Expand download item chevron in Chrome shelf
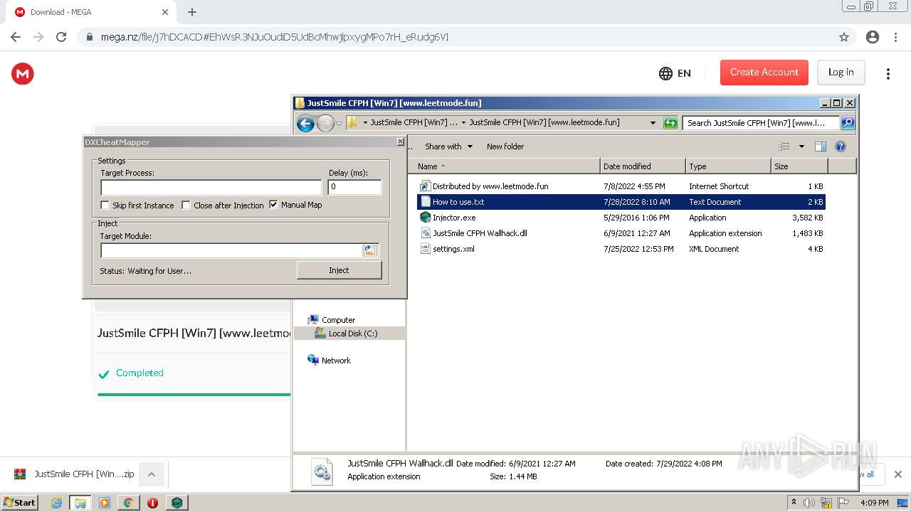This screenshot has width=911, height=512. click(152, 474)
